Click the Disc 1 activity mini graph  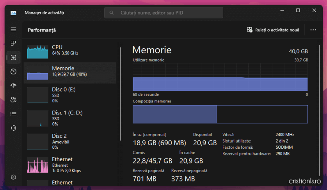pos(37,118)
